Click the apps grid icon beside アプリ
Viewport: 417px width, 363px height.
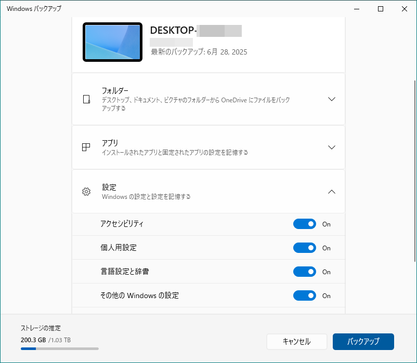(86, 147)
